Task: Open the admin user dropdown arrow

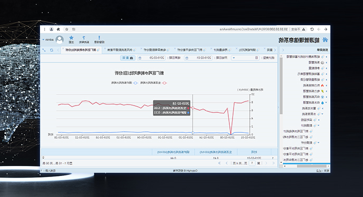Action: pyautogui.click(x=43, y=40)
